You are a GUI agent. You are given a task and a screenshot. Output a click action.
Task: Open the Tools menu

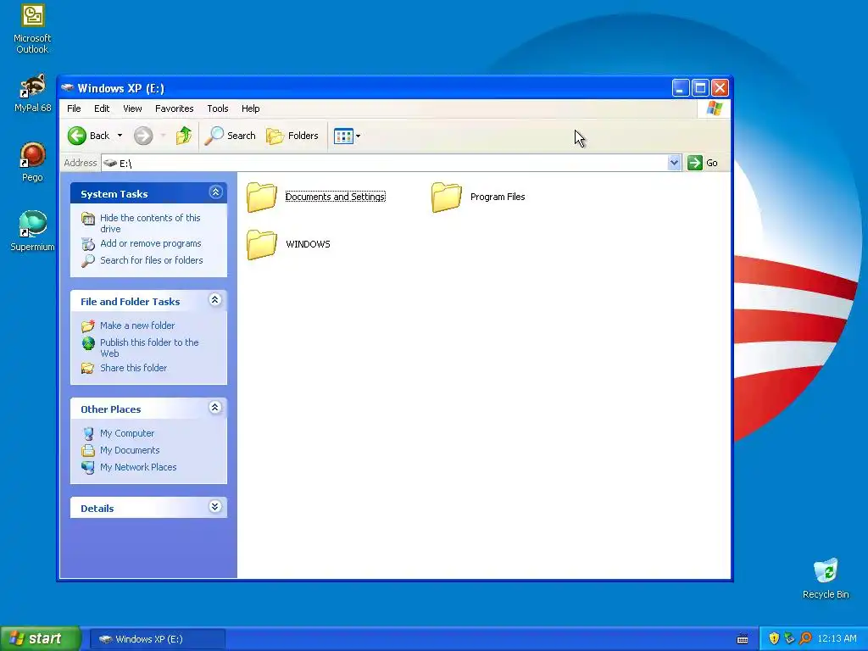pyautogui.click(x=218, y=108)
